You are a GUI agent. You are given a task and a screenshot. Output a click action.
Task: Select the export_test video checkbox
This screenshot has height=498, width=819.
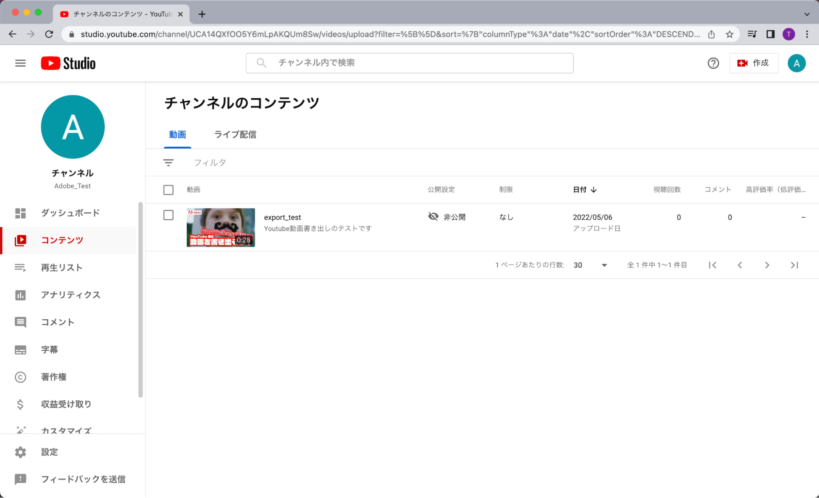point(168,215)
